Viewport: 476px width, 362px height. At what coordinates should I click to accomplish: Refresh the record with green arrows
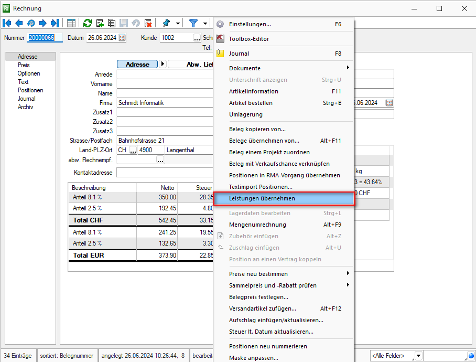88,23
